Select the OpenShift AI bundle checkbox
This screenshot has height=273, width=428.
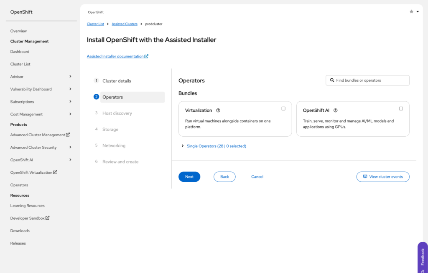point(401,108)
